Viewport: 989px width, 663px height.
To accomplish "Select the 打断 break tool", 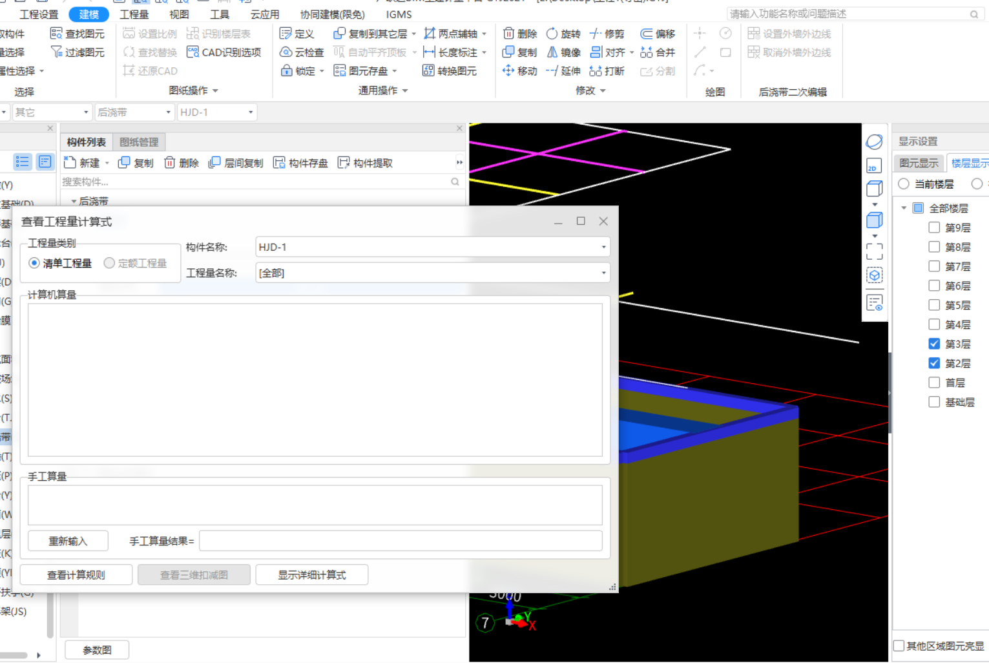I will click(x=607, y=71).
